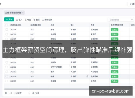Screen dimensions: 135x98
Task: Expand the search box chevron dropdown
Action: tap(132, 20)
